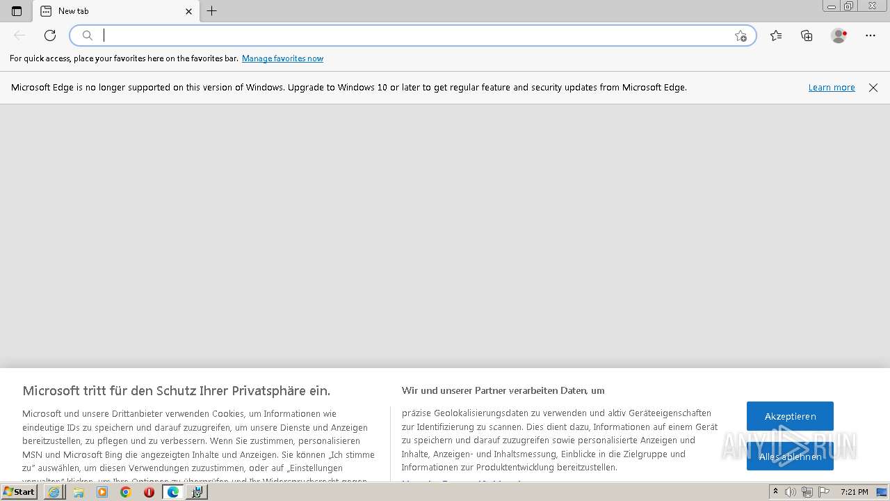890x501 pixels.
Task: Open Action Center flag icon
Action: (x=823, y=492)
